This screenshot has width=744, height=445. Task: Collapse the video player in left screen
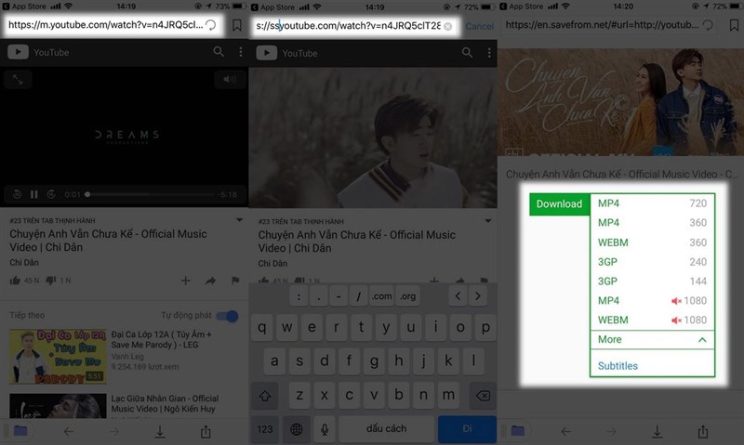(x=18, y=80)
